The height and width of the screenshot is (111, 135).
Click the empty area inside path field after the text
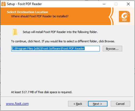(x=92, y=48)
